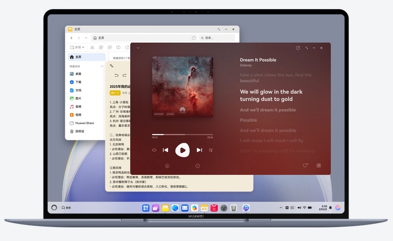Screen dimensions: 393x241
Task: Open 下载 folder in the sidebar
Action: click(x=76, y=82)
